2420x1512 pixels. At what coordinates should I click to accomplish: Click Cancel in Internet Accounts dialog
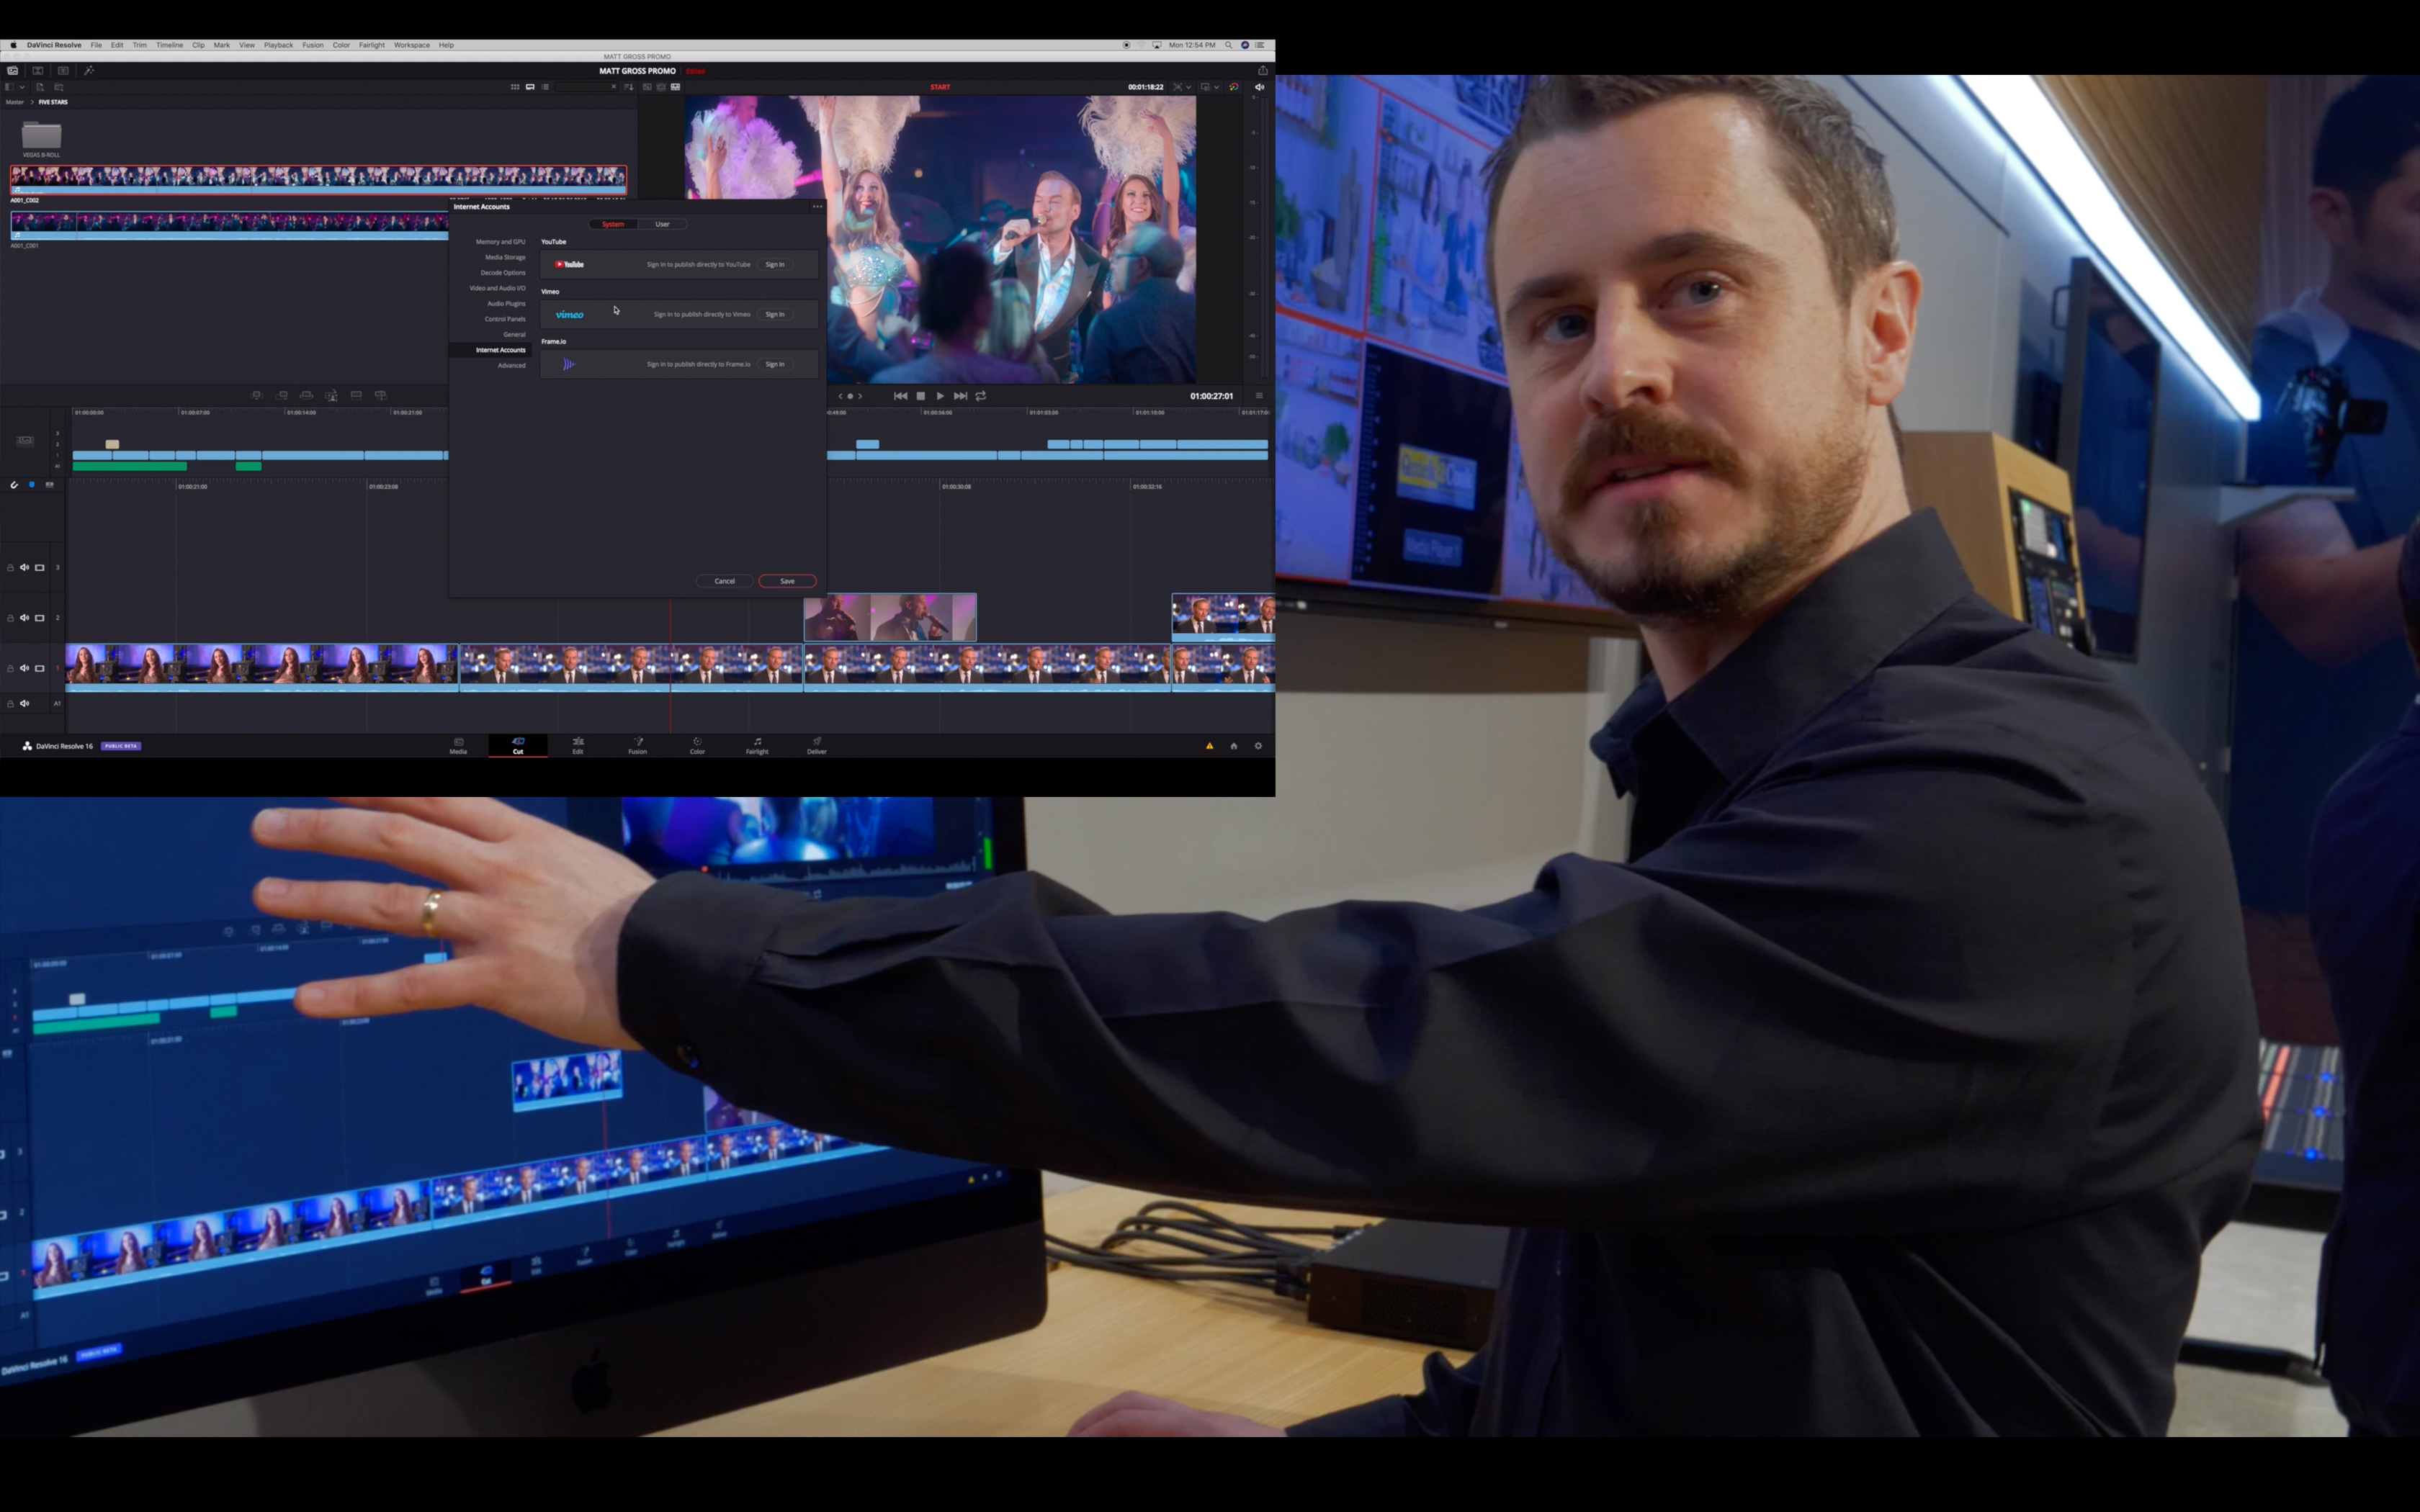click(x=725, y=581)
